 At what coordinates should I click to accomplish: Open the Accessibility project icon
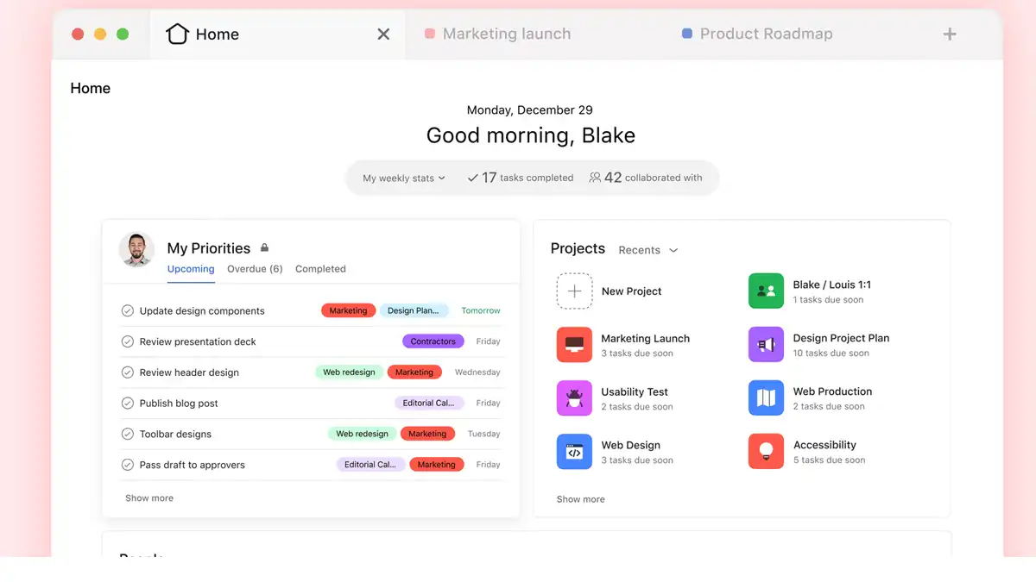pyautogui.click(x=766, y=451)
